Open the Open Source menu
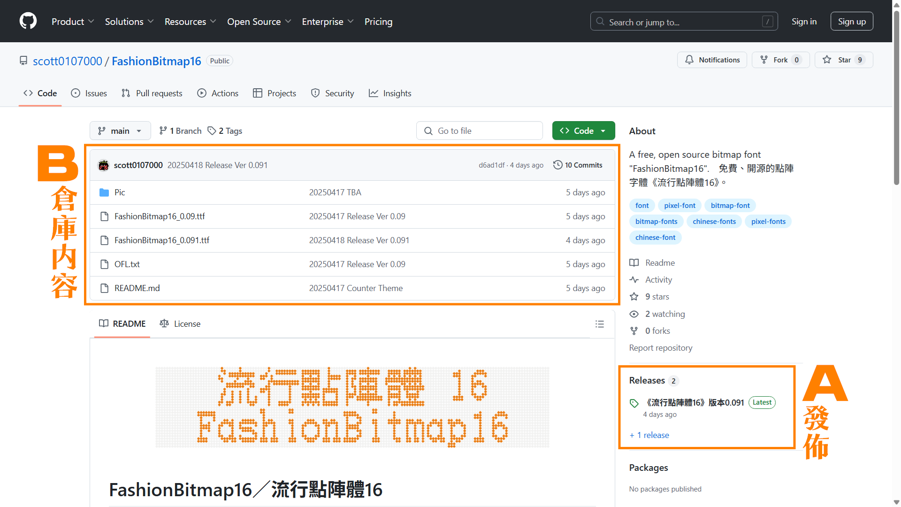 [259, 22]
